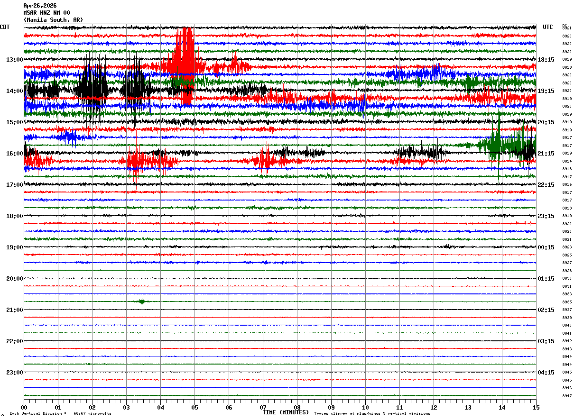Click the 22:15 UTC time label
Viewport: 574px width, 420px height.
pos(546,185)
